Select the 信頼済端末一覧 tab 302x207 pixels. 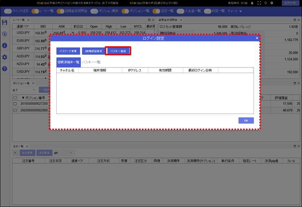[69, 62]
